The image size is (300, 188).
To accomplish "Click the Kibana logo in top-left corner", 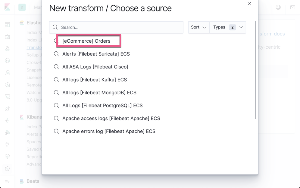I will [x=7, y=7].
